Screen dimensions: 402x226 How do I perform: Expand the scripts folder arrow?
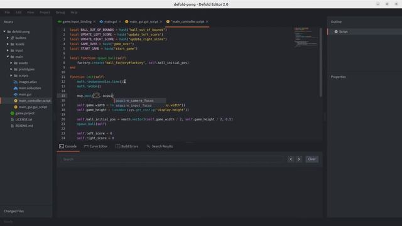point(11,75)
